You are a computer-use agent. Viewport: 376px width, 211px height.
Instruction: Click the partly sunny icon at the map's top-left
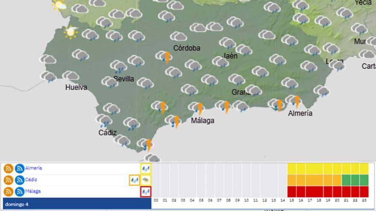(59, 5)
